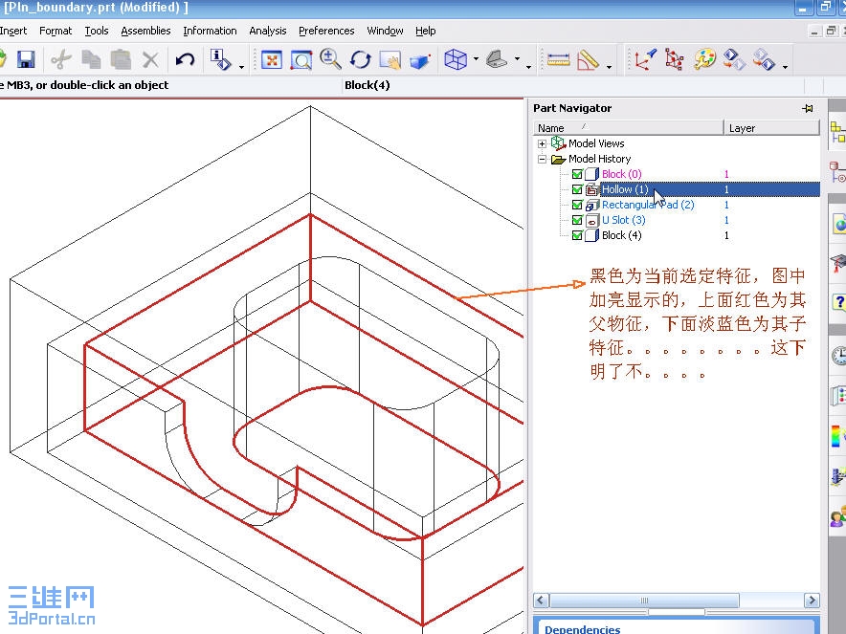This screenshot has width=846, height=634.
Task: Click the WCS dynamics icon
Action: 675,59
